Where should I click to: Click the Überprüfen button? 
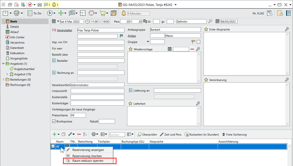147,135
